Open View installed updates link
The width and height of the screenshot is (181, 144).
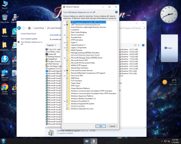(x=29, y=39)
